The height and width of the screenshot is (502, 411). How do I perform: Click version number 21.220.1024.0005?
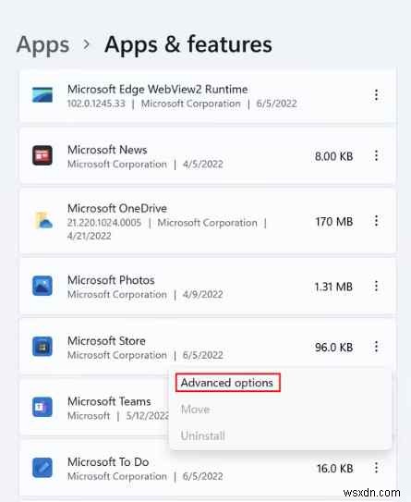(x=104, y=223)
